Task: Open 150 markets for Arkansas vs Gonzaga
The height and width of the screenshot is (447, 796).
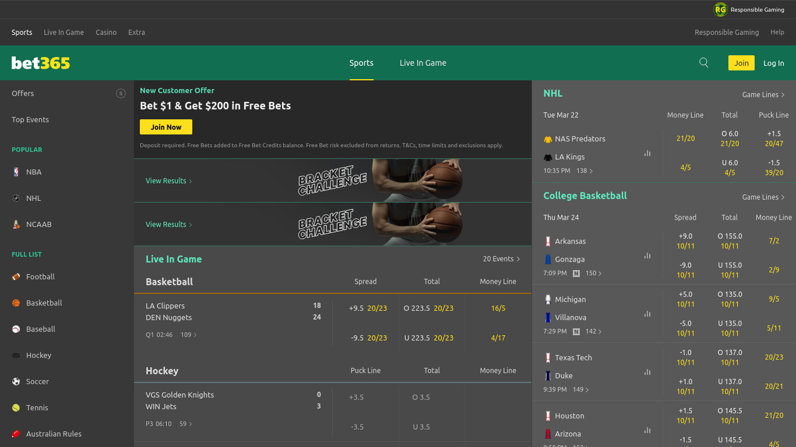Action: [594, 273]
